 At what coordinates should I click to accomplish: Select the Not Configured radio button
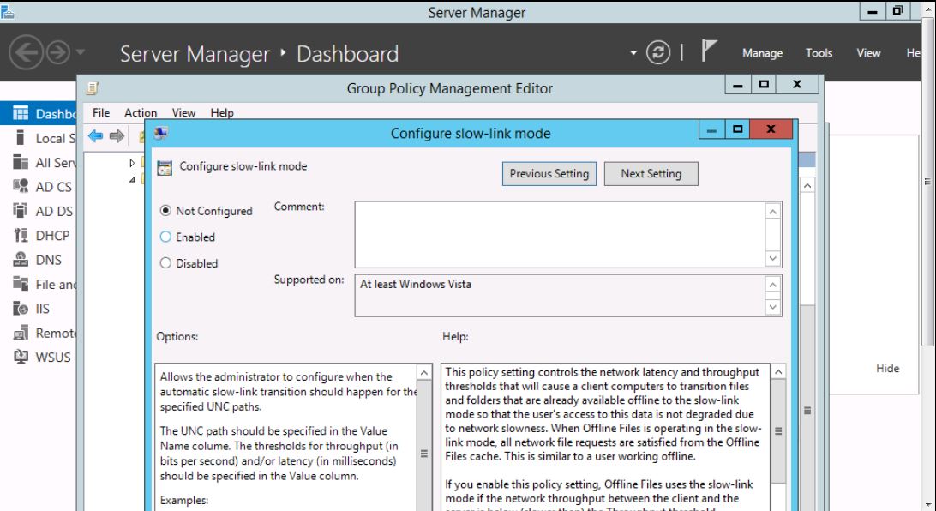pos(165,211)
